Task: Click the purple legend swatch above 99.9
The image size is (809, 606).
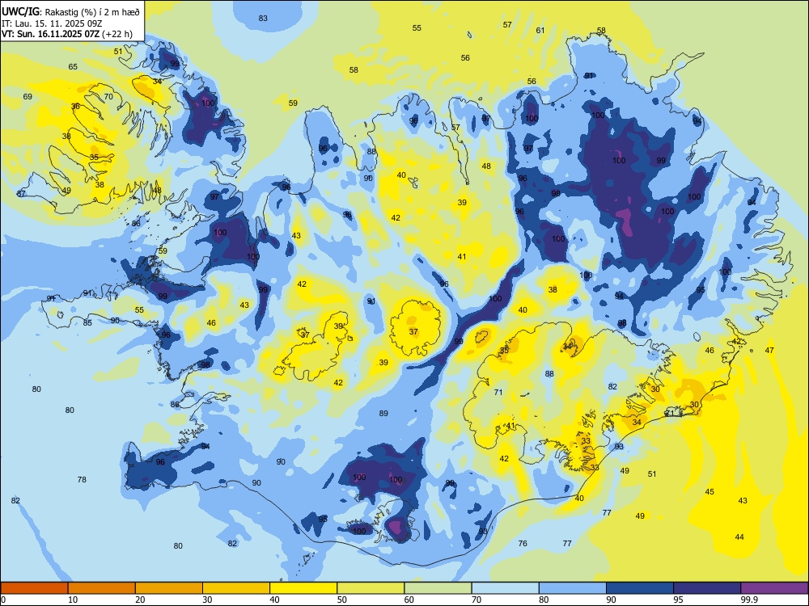Action: pos(774,588)
